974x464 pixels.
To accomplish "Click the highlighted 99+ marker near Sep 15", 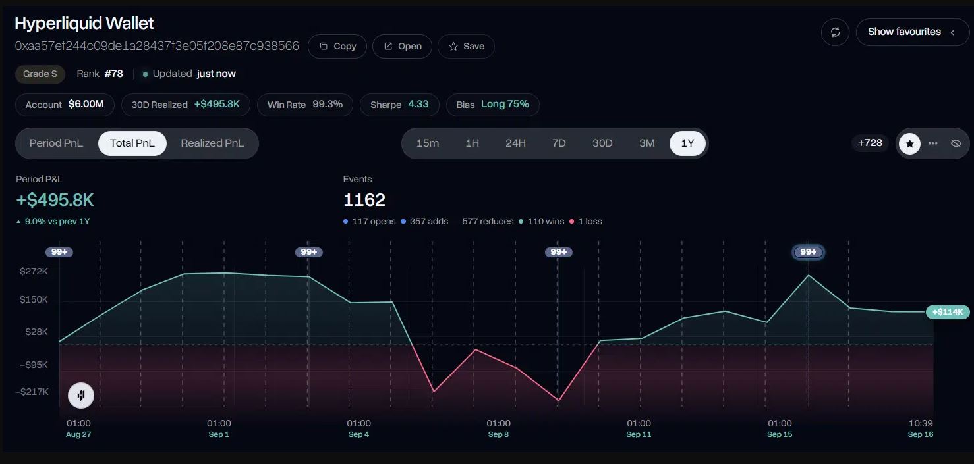I will (809, 252).
